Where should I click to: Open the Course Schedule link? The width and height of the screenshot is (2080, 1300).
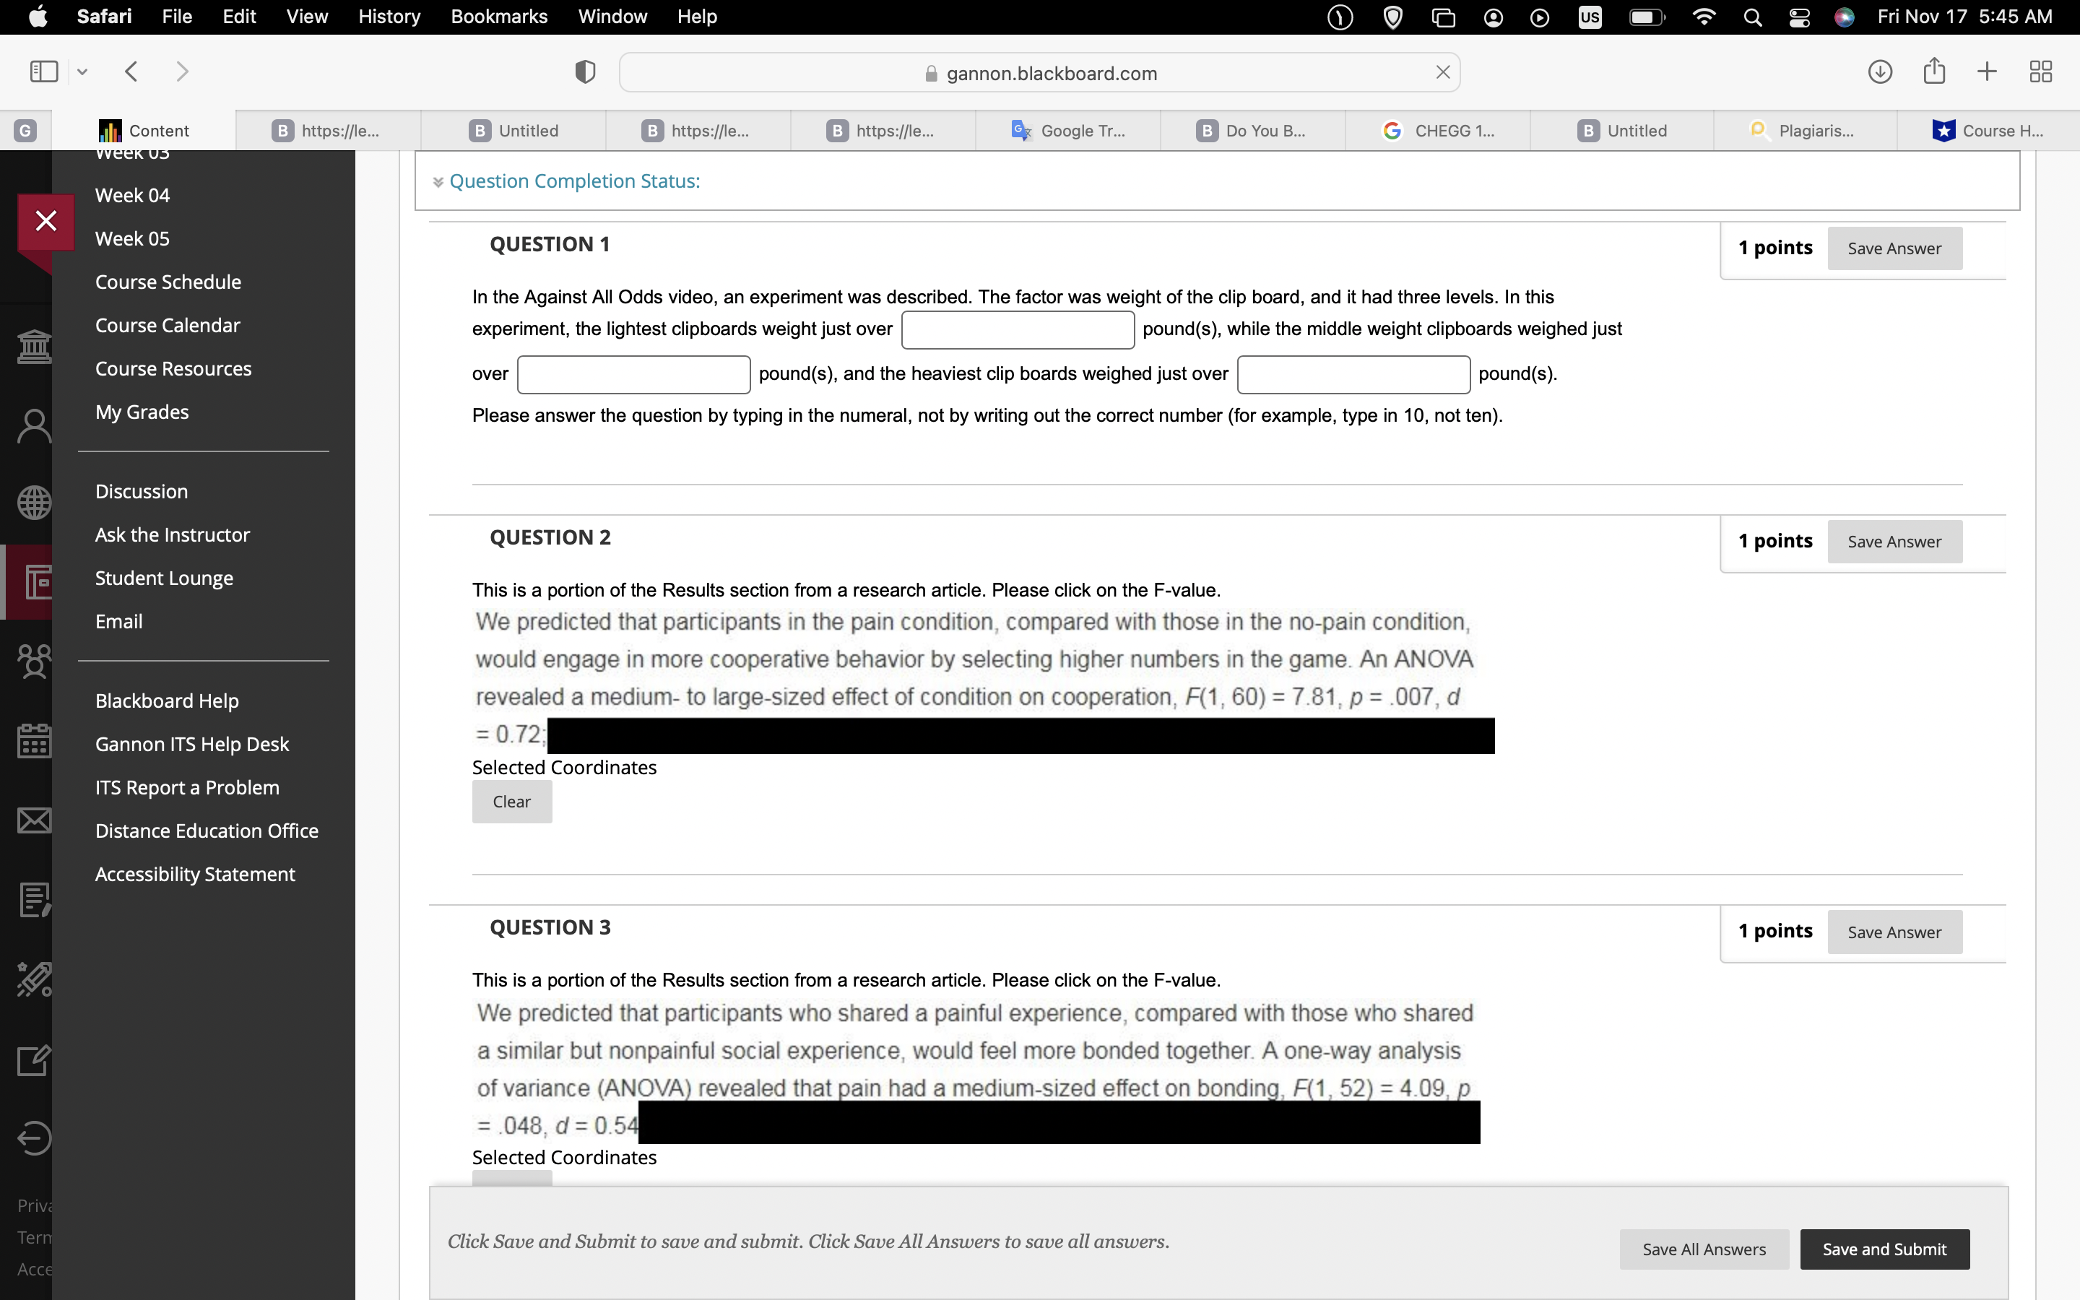pos(168,281)
